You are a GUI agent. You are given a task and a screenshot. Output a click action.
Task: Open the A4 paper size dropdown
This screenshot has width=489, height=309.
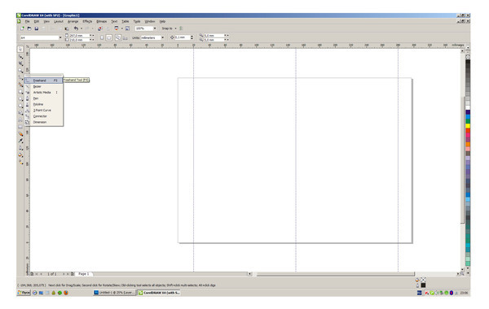60,37
